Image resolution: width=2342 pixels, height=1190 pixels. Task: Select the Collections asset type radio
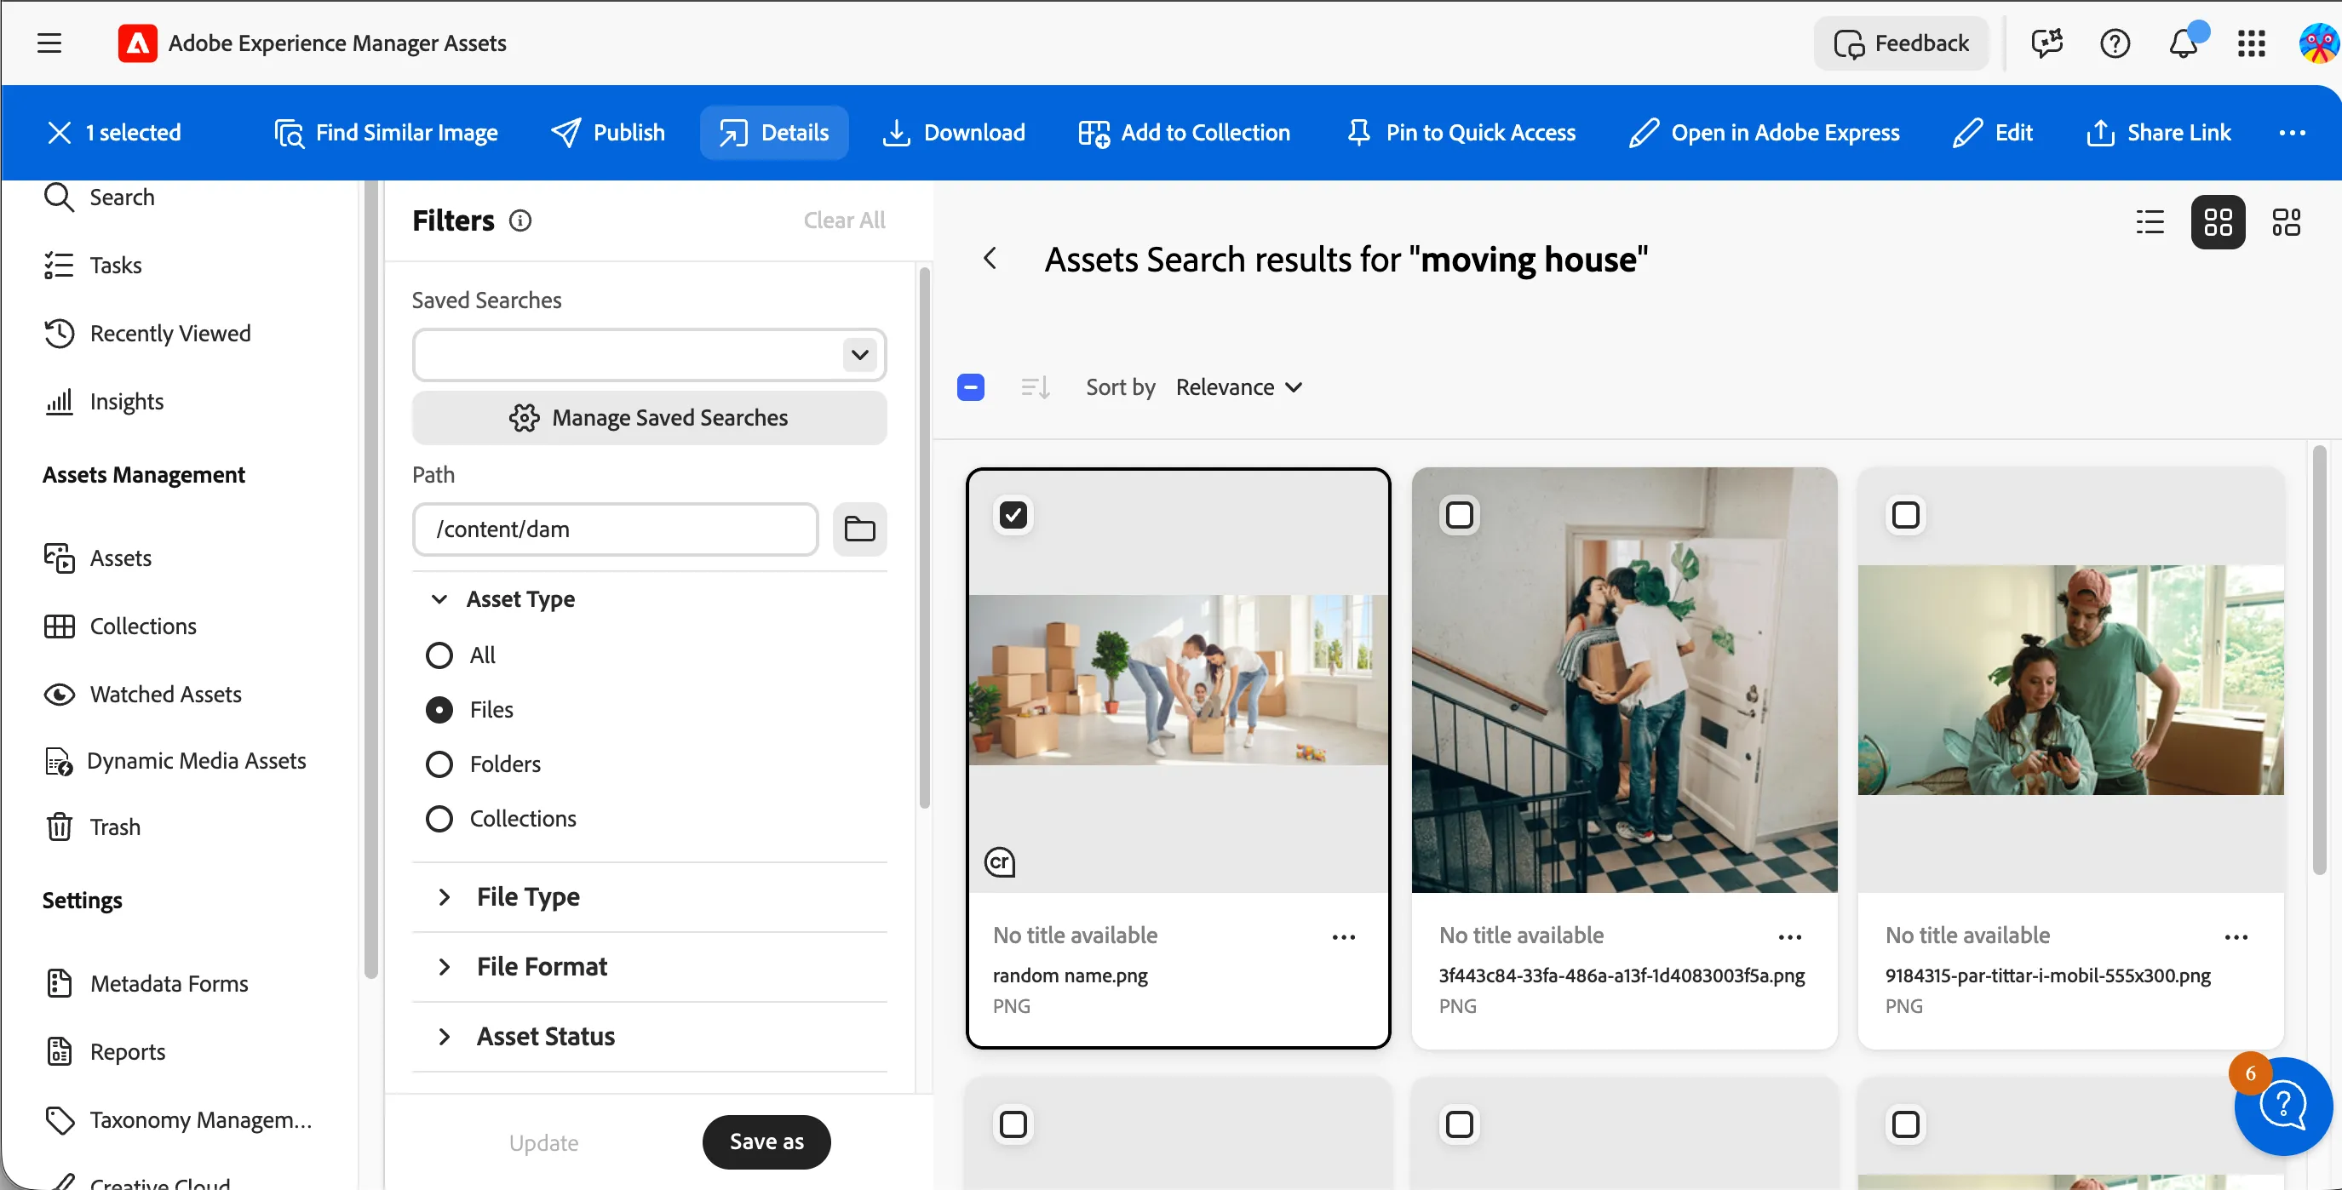pyautogui.click(x=439, y=819)
